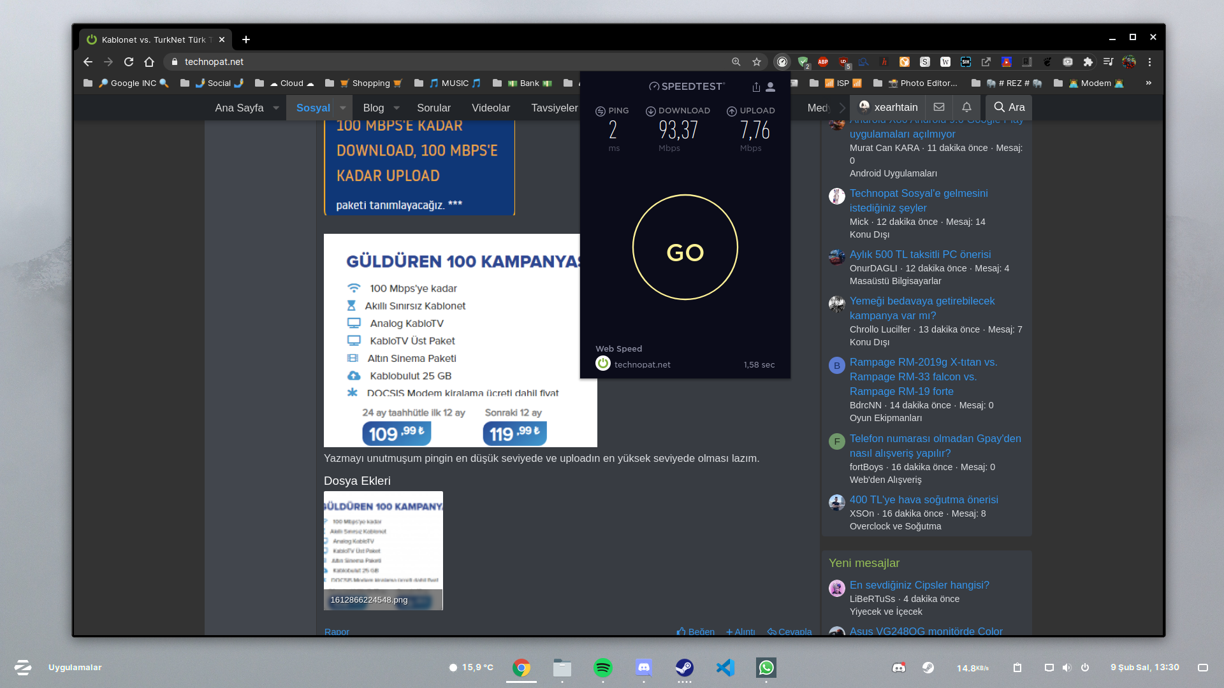Open "Aylık 500 TL taksitli PC önerisi" thread
1224x688 pixels.
pos(920,254)
